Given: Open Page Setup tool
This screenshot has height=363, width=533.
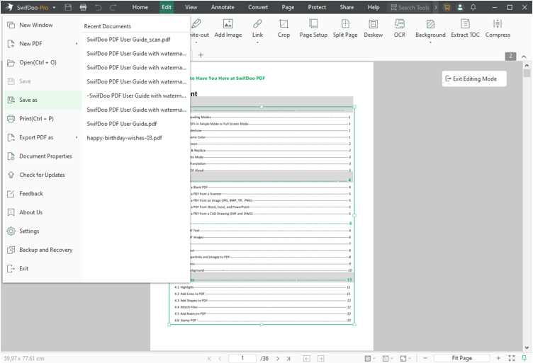Looking at the screenshot, I should (x=313, y=28).
